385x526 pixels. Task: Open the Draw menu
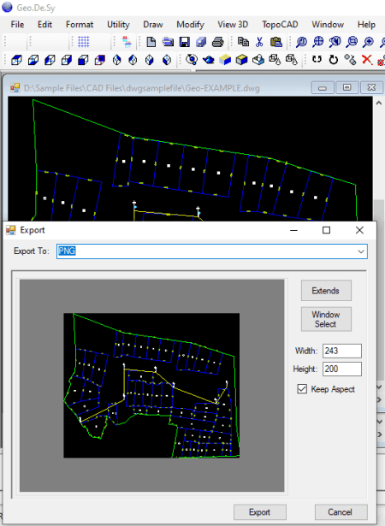pyautogui.click(x=153, y=25)
